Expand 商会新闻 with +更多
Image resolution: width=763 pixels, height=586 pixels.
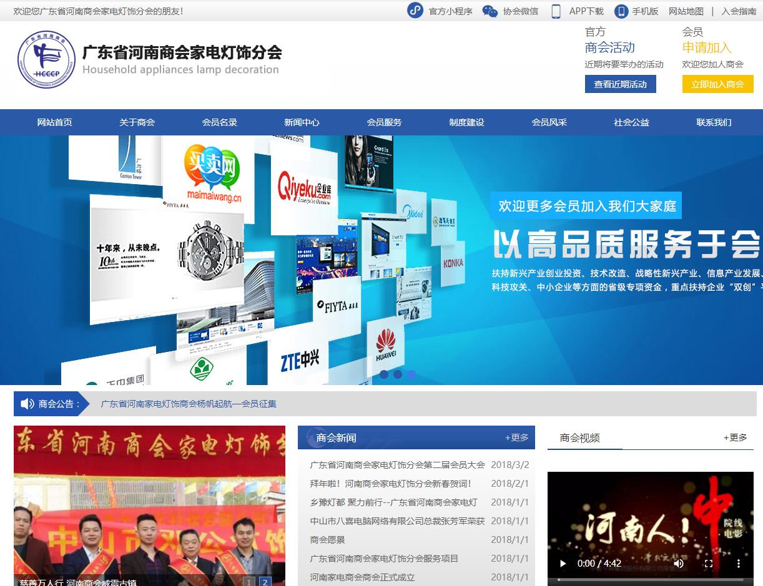coord(517,437)
